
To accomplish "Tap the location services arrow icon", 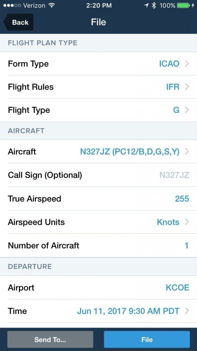I will point(146,5).
